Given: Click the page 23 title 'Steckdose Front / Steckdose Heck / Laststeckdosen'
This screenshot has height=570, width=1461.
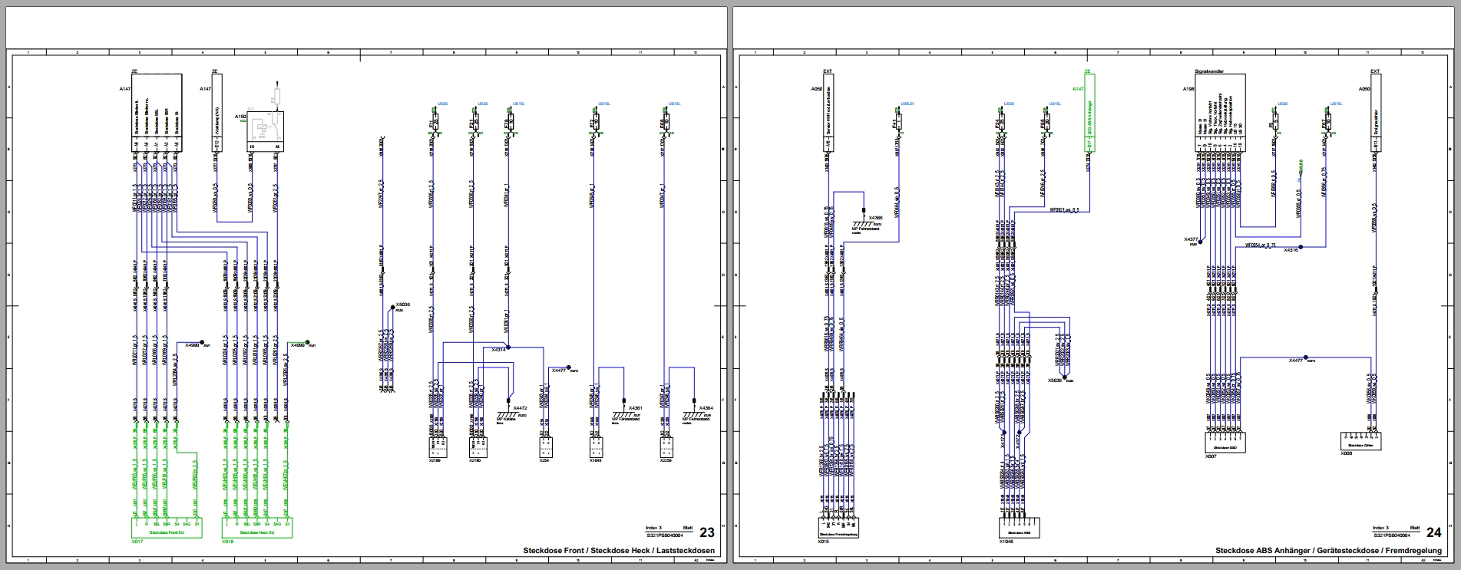Looking at the screenshot, I should pos(619,551).
